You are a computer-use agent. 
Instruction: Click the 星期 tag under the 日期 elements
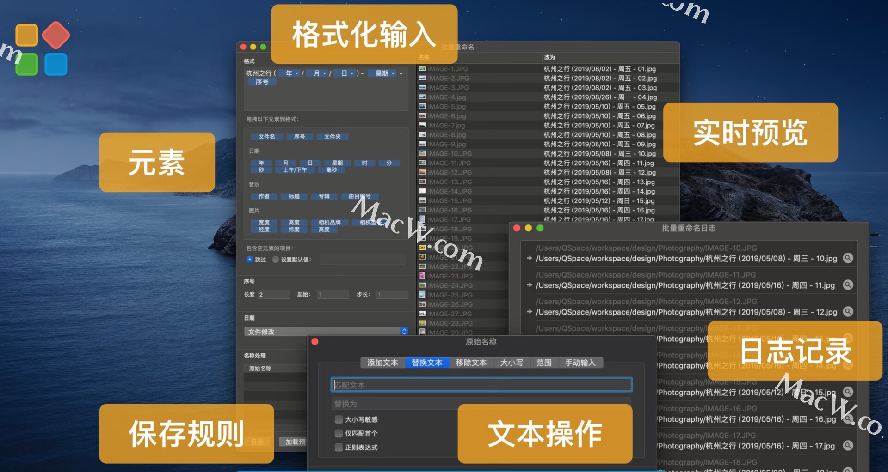[x=337, y=163]
